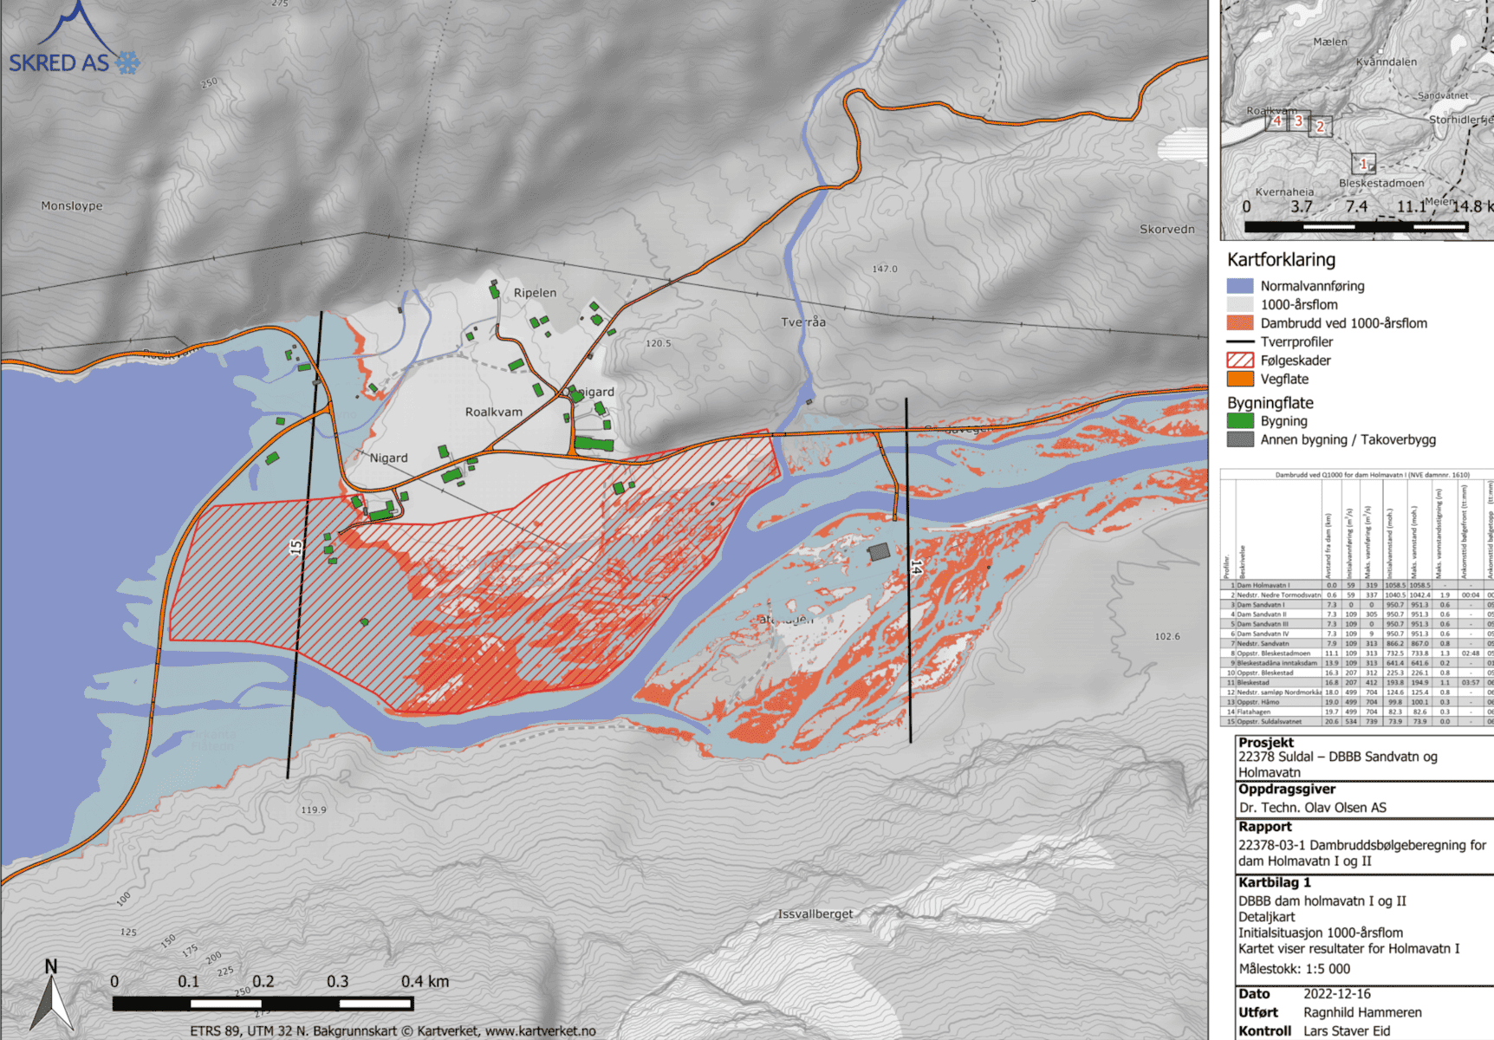Viewport: 1494px width, 1040px height.
Task: Click the Tverrprofiler line symbol in legend
Action: pos(1240,342)
